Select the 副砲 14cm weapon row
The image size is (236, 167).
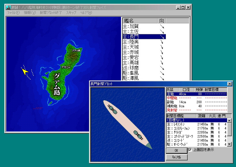coord(197,102)
